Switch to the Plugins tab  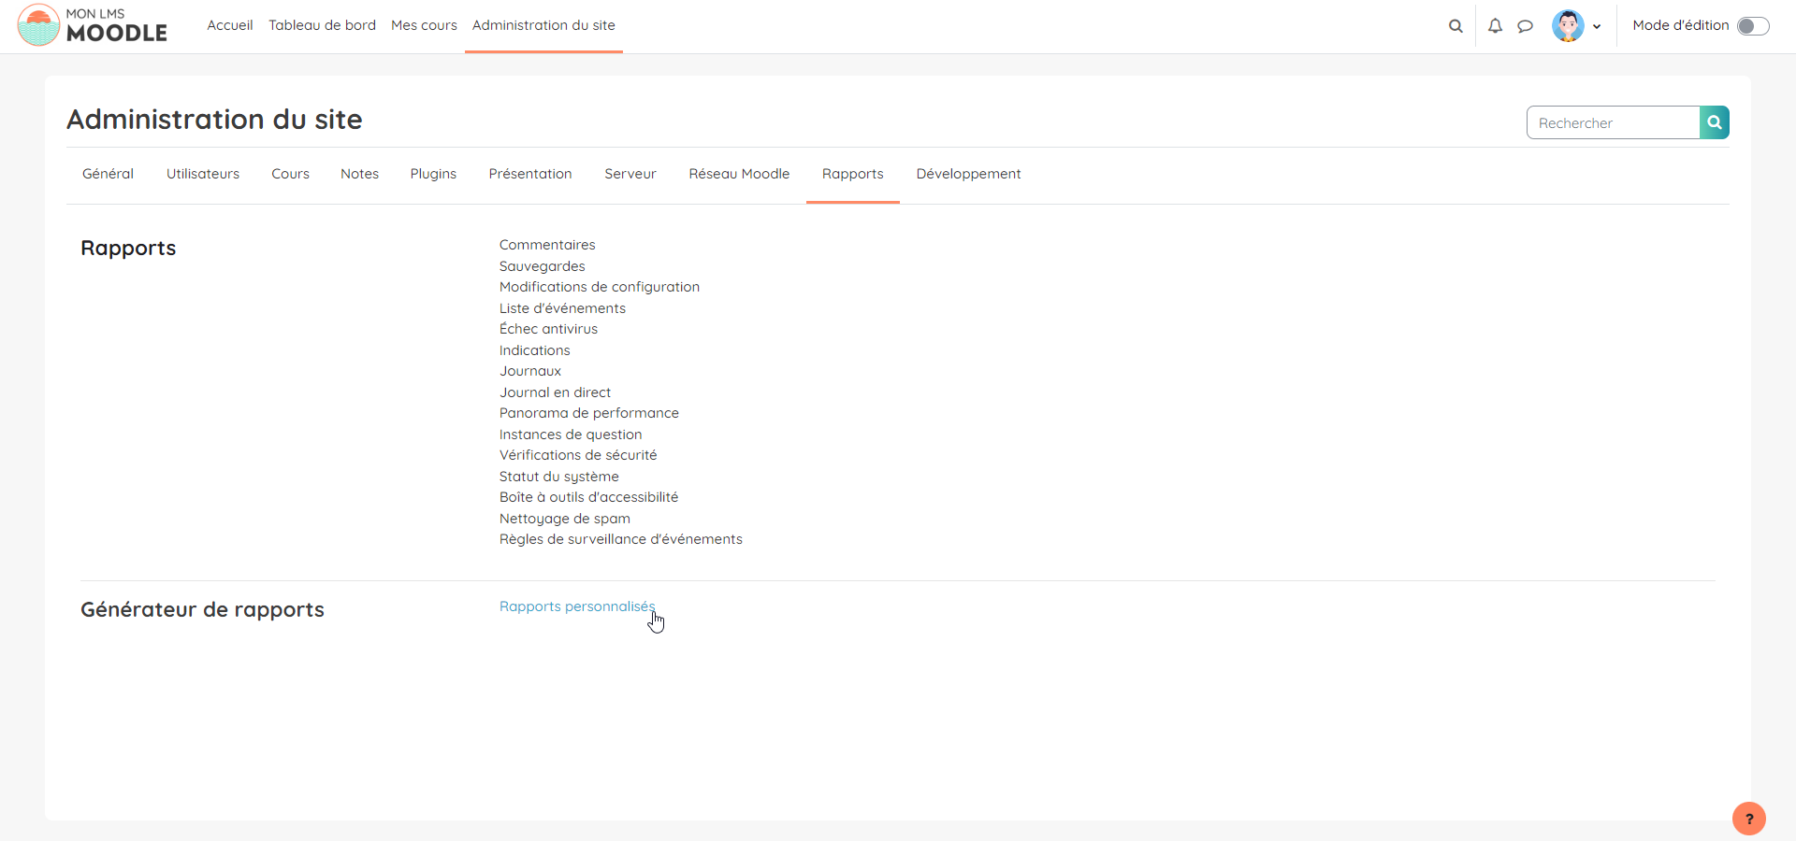pos(433,174)
